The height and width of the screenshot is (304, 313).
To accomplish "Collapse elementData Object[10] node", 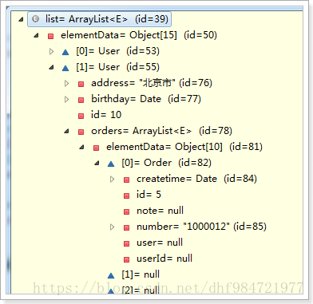I will click(x=81, y=147).
